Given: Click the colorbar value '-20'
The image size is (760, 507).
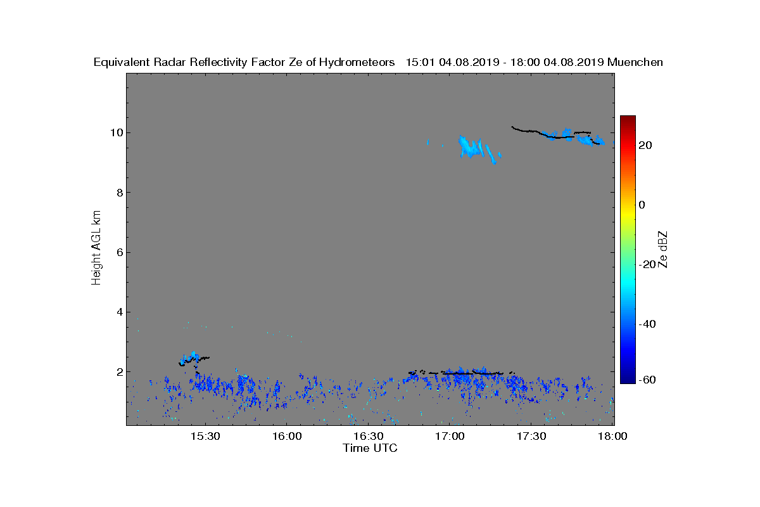Looking at the screenshot, I should pos(648,264).
